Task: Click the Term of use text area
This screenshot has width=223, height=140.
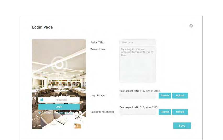Action: click(137, 64)
